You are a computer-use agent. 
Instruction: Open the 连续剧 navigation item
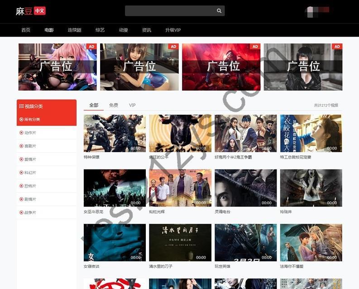74,30
